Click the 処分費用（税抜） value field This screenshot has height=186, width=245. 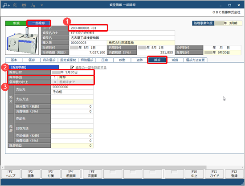[x=72, y=106]
